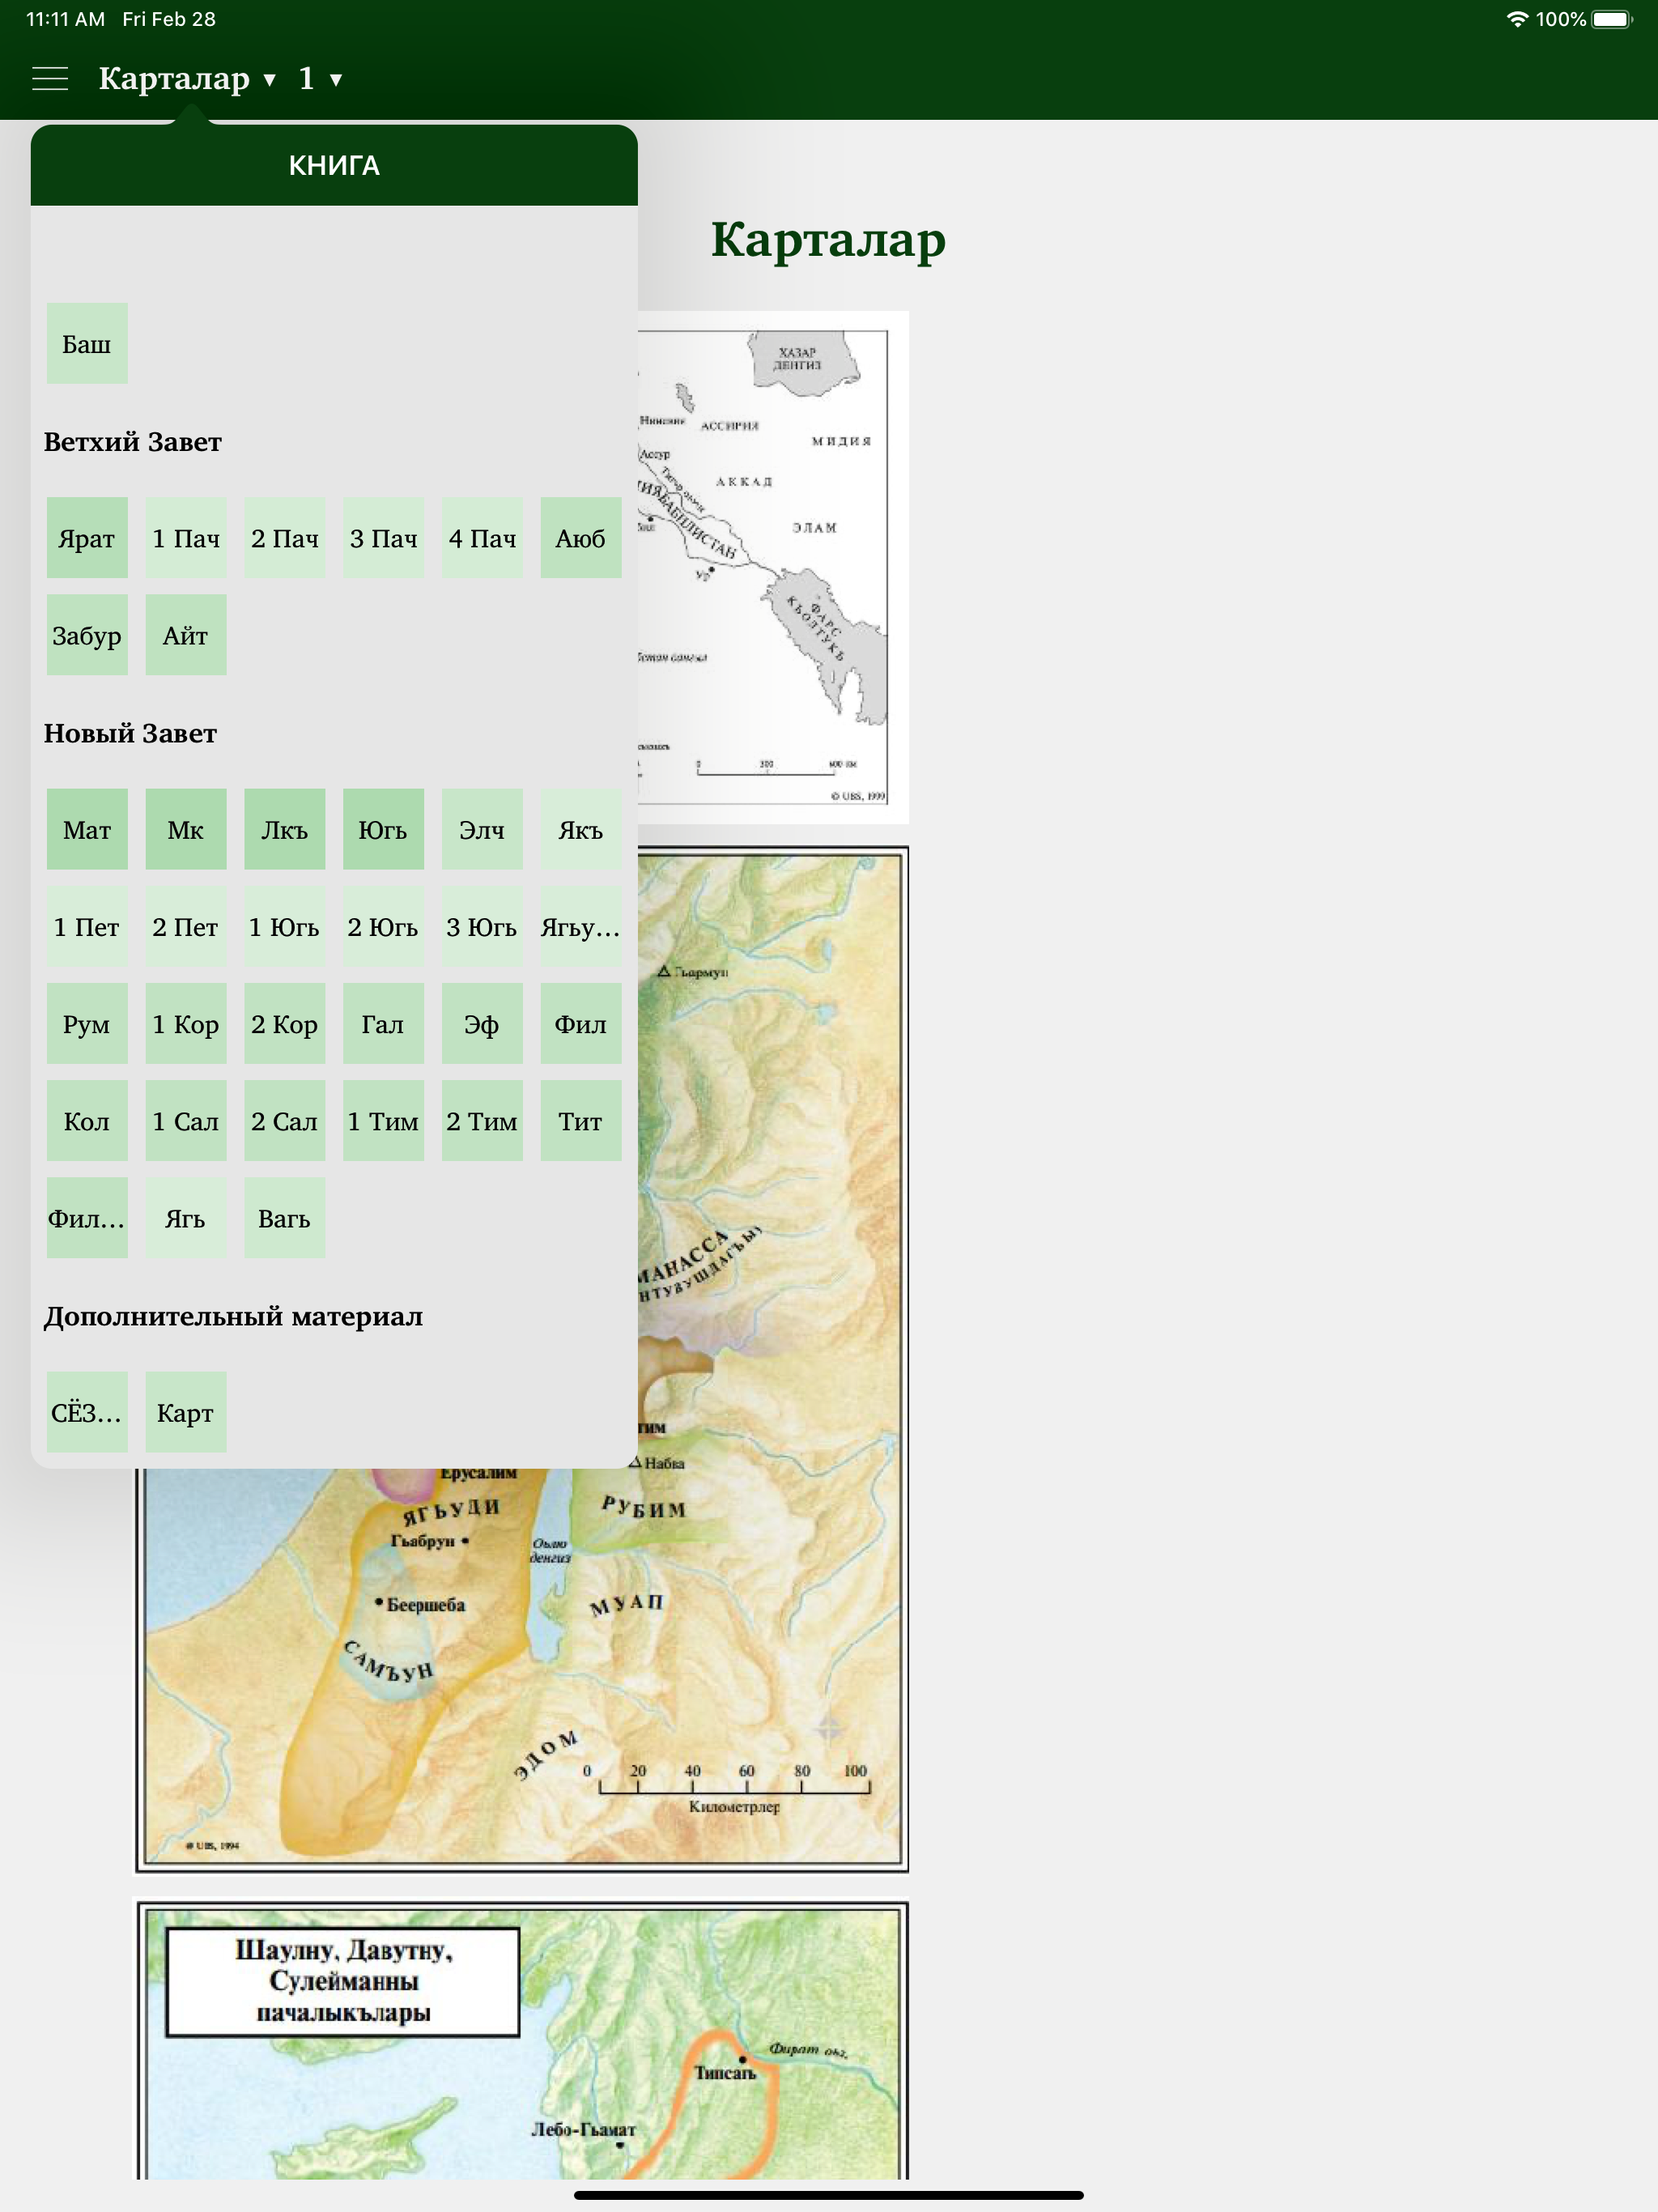Select the 2 Тим book

[x=482, y=1120]
